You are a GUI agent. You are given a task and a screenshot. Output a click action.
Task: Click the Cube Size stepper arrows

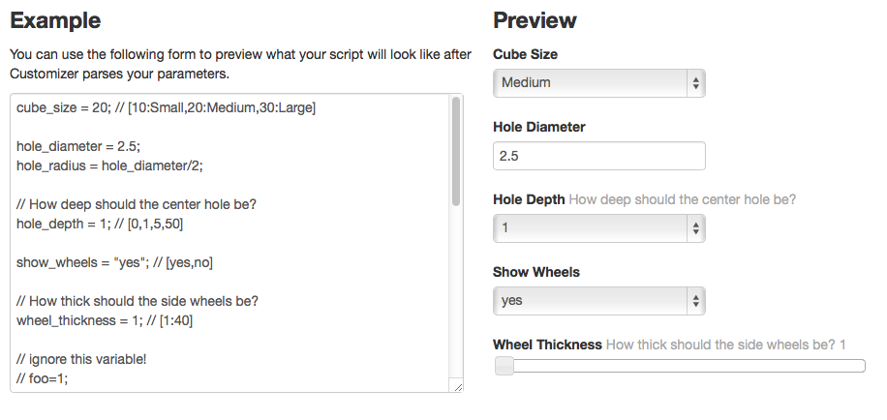coord(696,83)
